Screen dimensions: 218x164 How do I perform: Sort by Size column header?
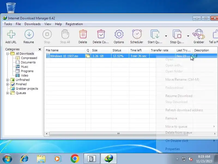tap(101, 50)
